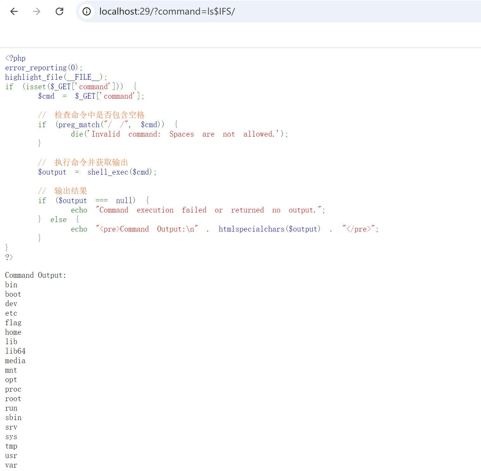Click the '<?php' opening tag

point(15,58)
